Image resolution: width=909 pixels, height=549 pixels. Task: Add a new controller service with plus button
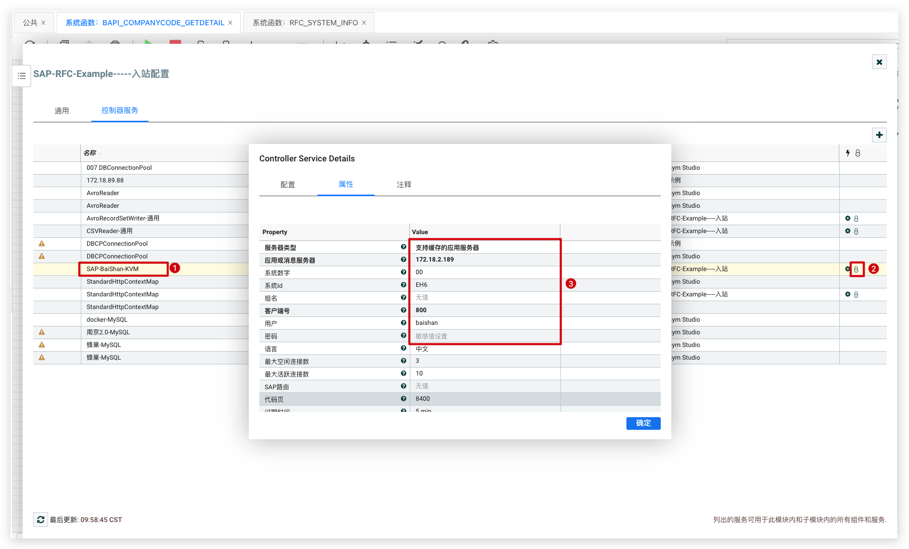click(879, 135)
